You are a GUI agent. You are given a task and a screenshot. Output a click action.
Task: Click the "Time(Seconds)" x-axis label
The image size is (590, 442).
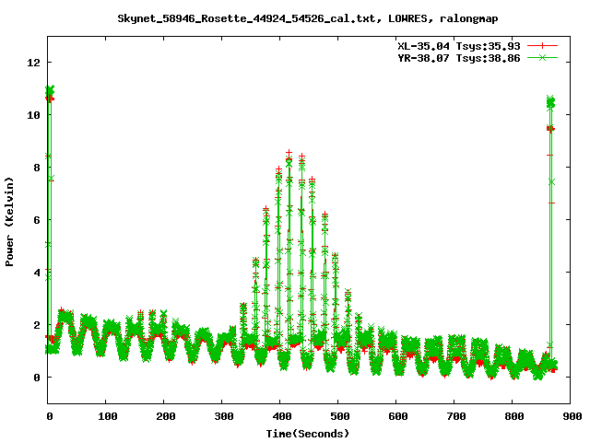(x=308, y=434)
